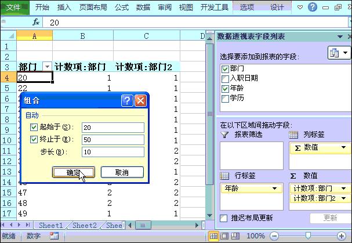Viewport: 352px width, 243px height.
Task: Open the 选项 PivotTable tab
Action: [246, 7]
